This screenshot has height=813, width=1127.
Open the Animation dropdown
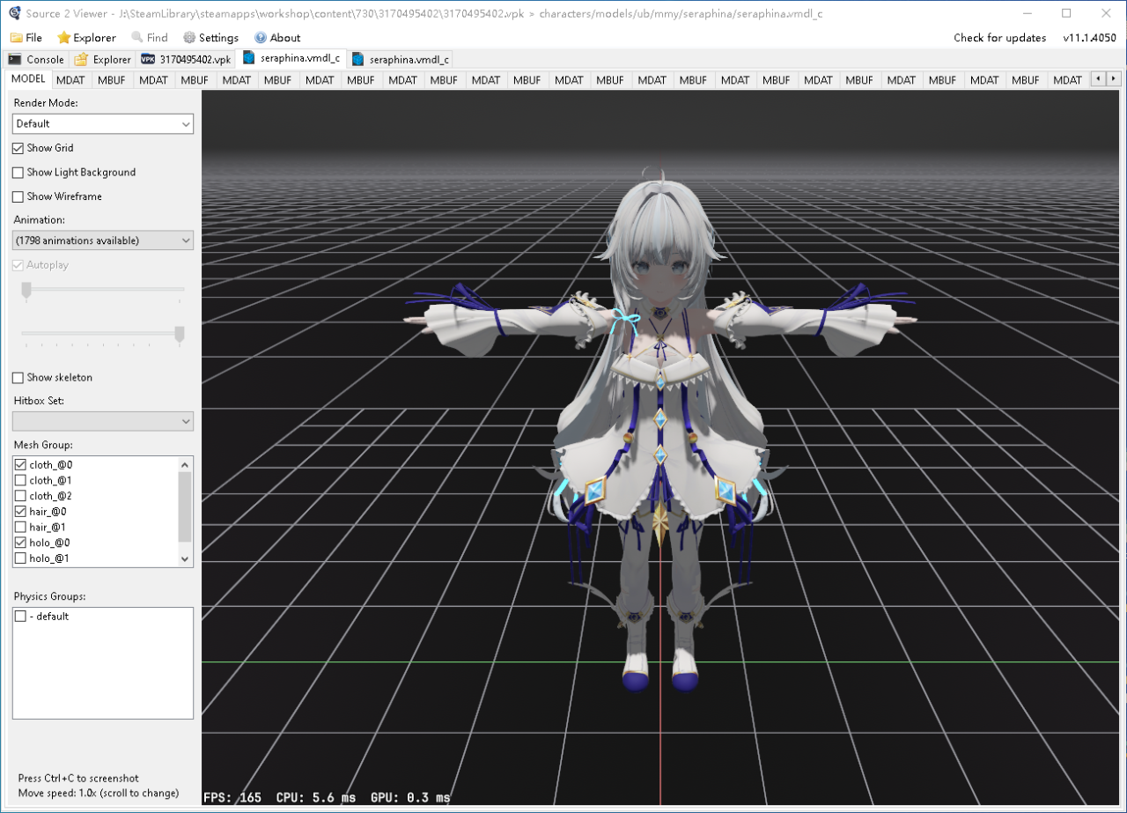coord(103,240)
